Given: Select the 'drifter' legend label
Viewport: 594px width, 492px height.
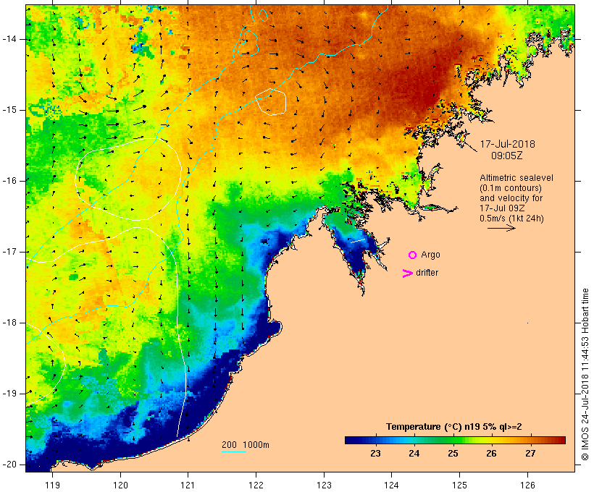Looking at the screenshot, I should 427,273.
